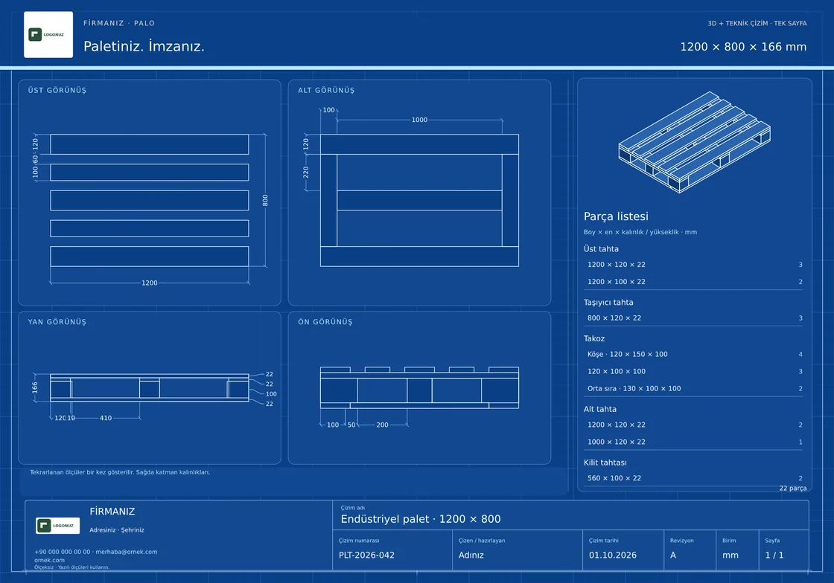Select the 3D isometric pallet illustration
Image resolution: width=834 pixels, height=583 pixels.
[694, 142]
